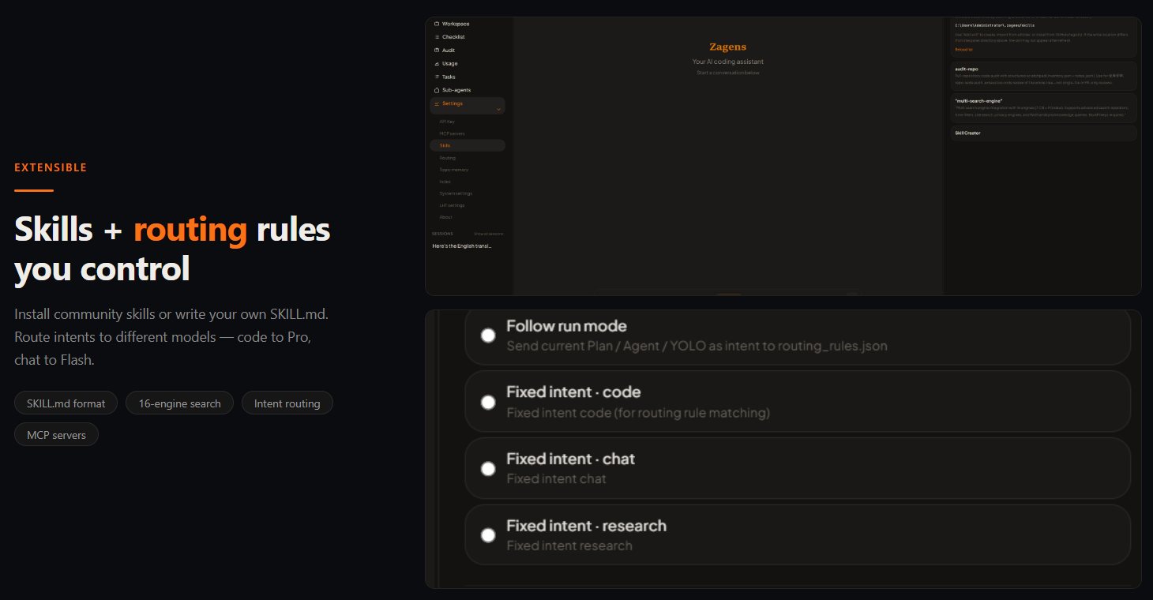Open the Skills settings item
Screen dimensions: 1153x600
tap(468, 145)
